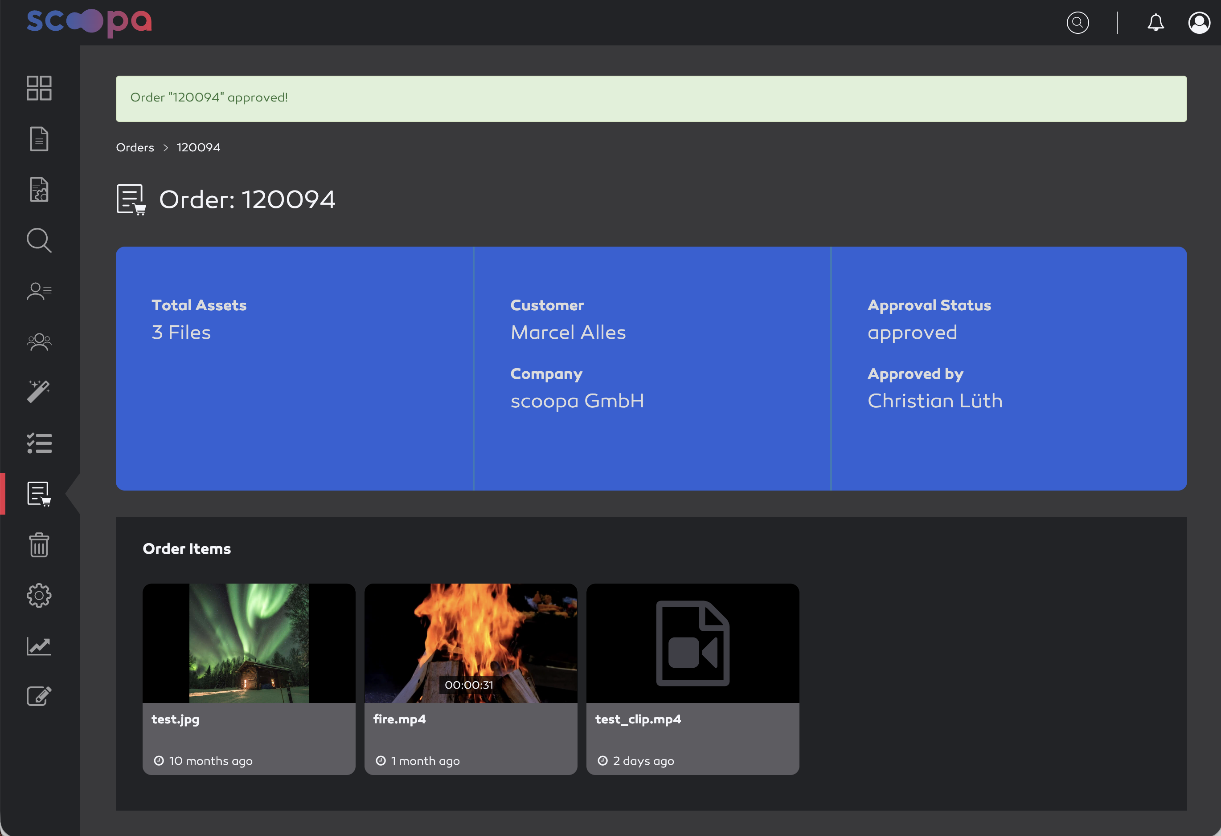Open the settings gear icon in sidebar

[39, 595]
